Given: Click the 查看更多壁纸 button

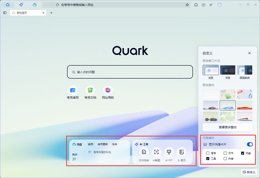Looking at the screenshot, I should pyautogui.click(x=227, y=127).
